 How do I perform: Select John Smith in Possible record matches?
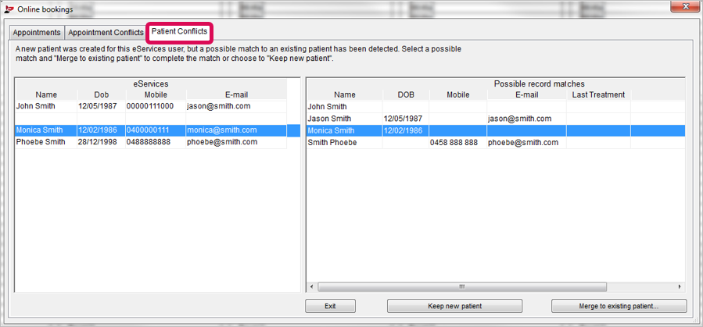pos(496,106)
